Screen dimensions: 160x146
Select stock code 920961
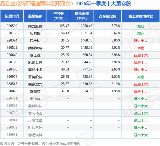click(12, 134)
